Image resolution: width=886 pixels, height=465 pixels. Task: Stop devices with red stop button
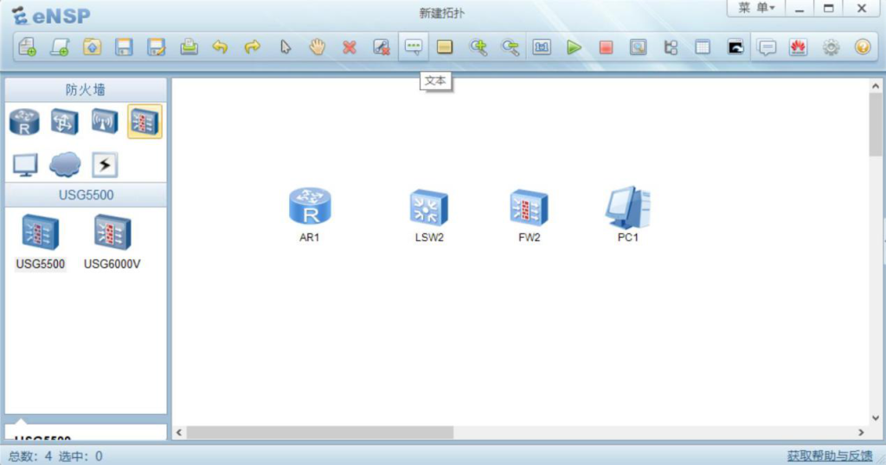tap(606, 47)
